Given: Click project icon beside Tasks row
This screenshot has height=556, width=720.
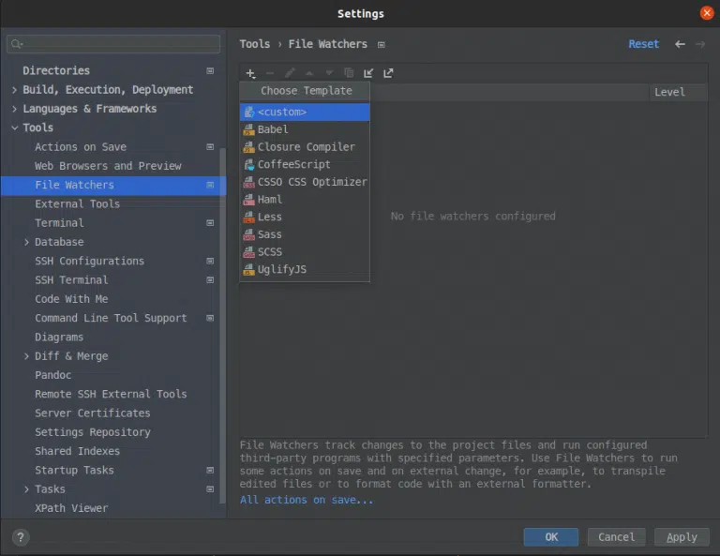Looking at the screenshot, I should pyautogui.click(x=210, y=489).
